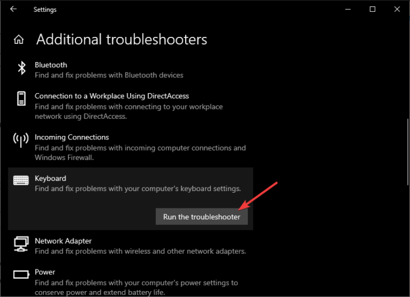Click the Bluetooth icon
410x297 pixels.
tap(21, 69)
